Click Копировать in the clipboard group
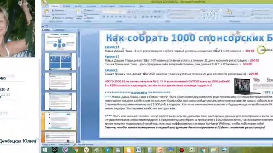This screenshot has height=153, width=273. pos(59,14)
